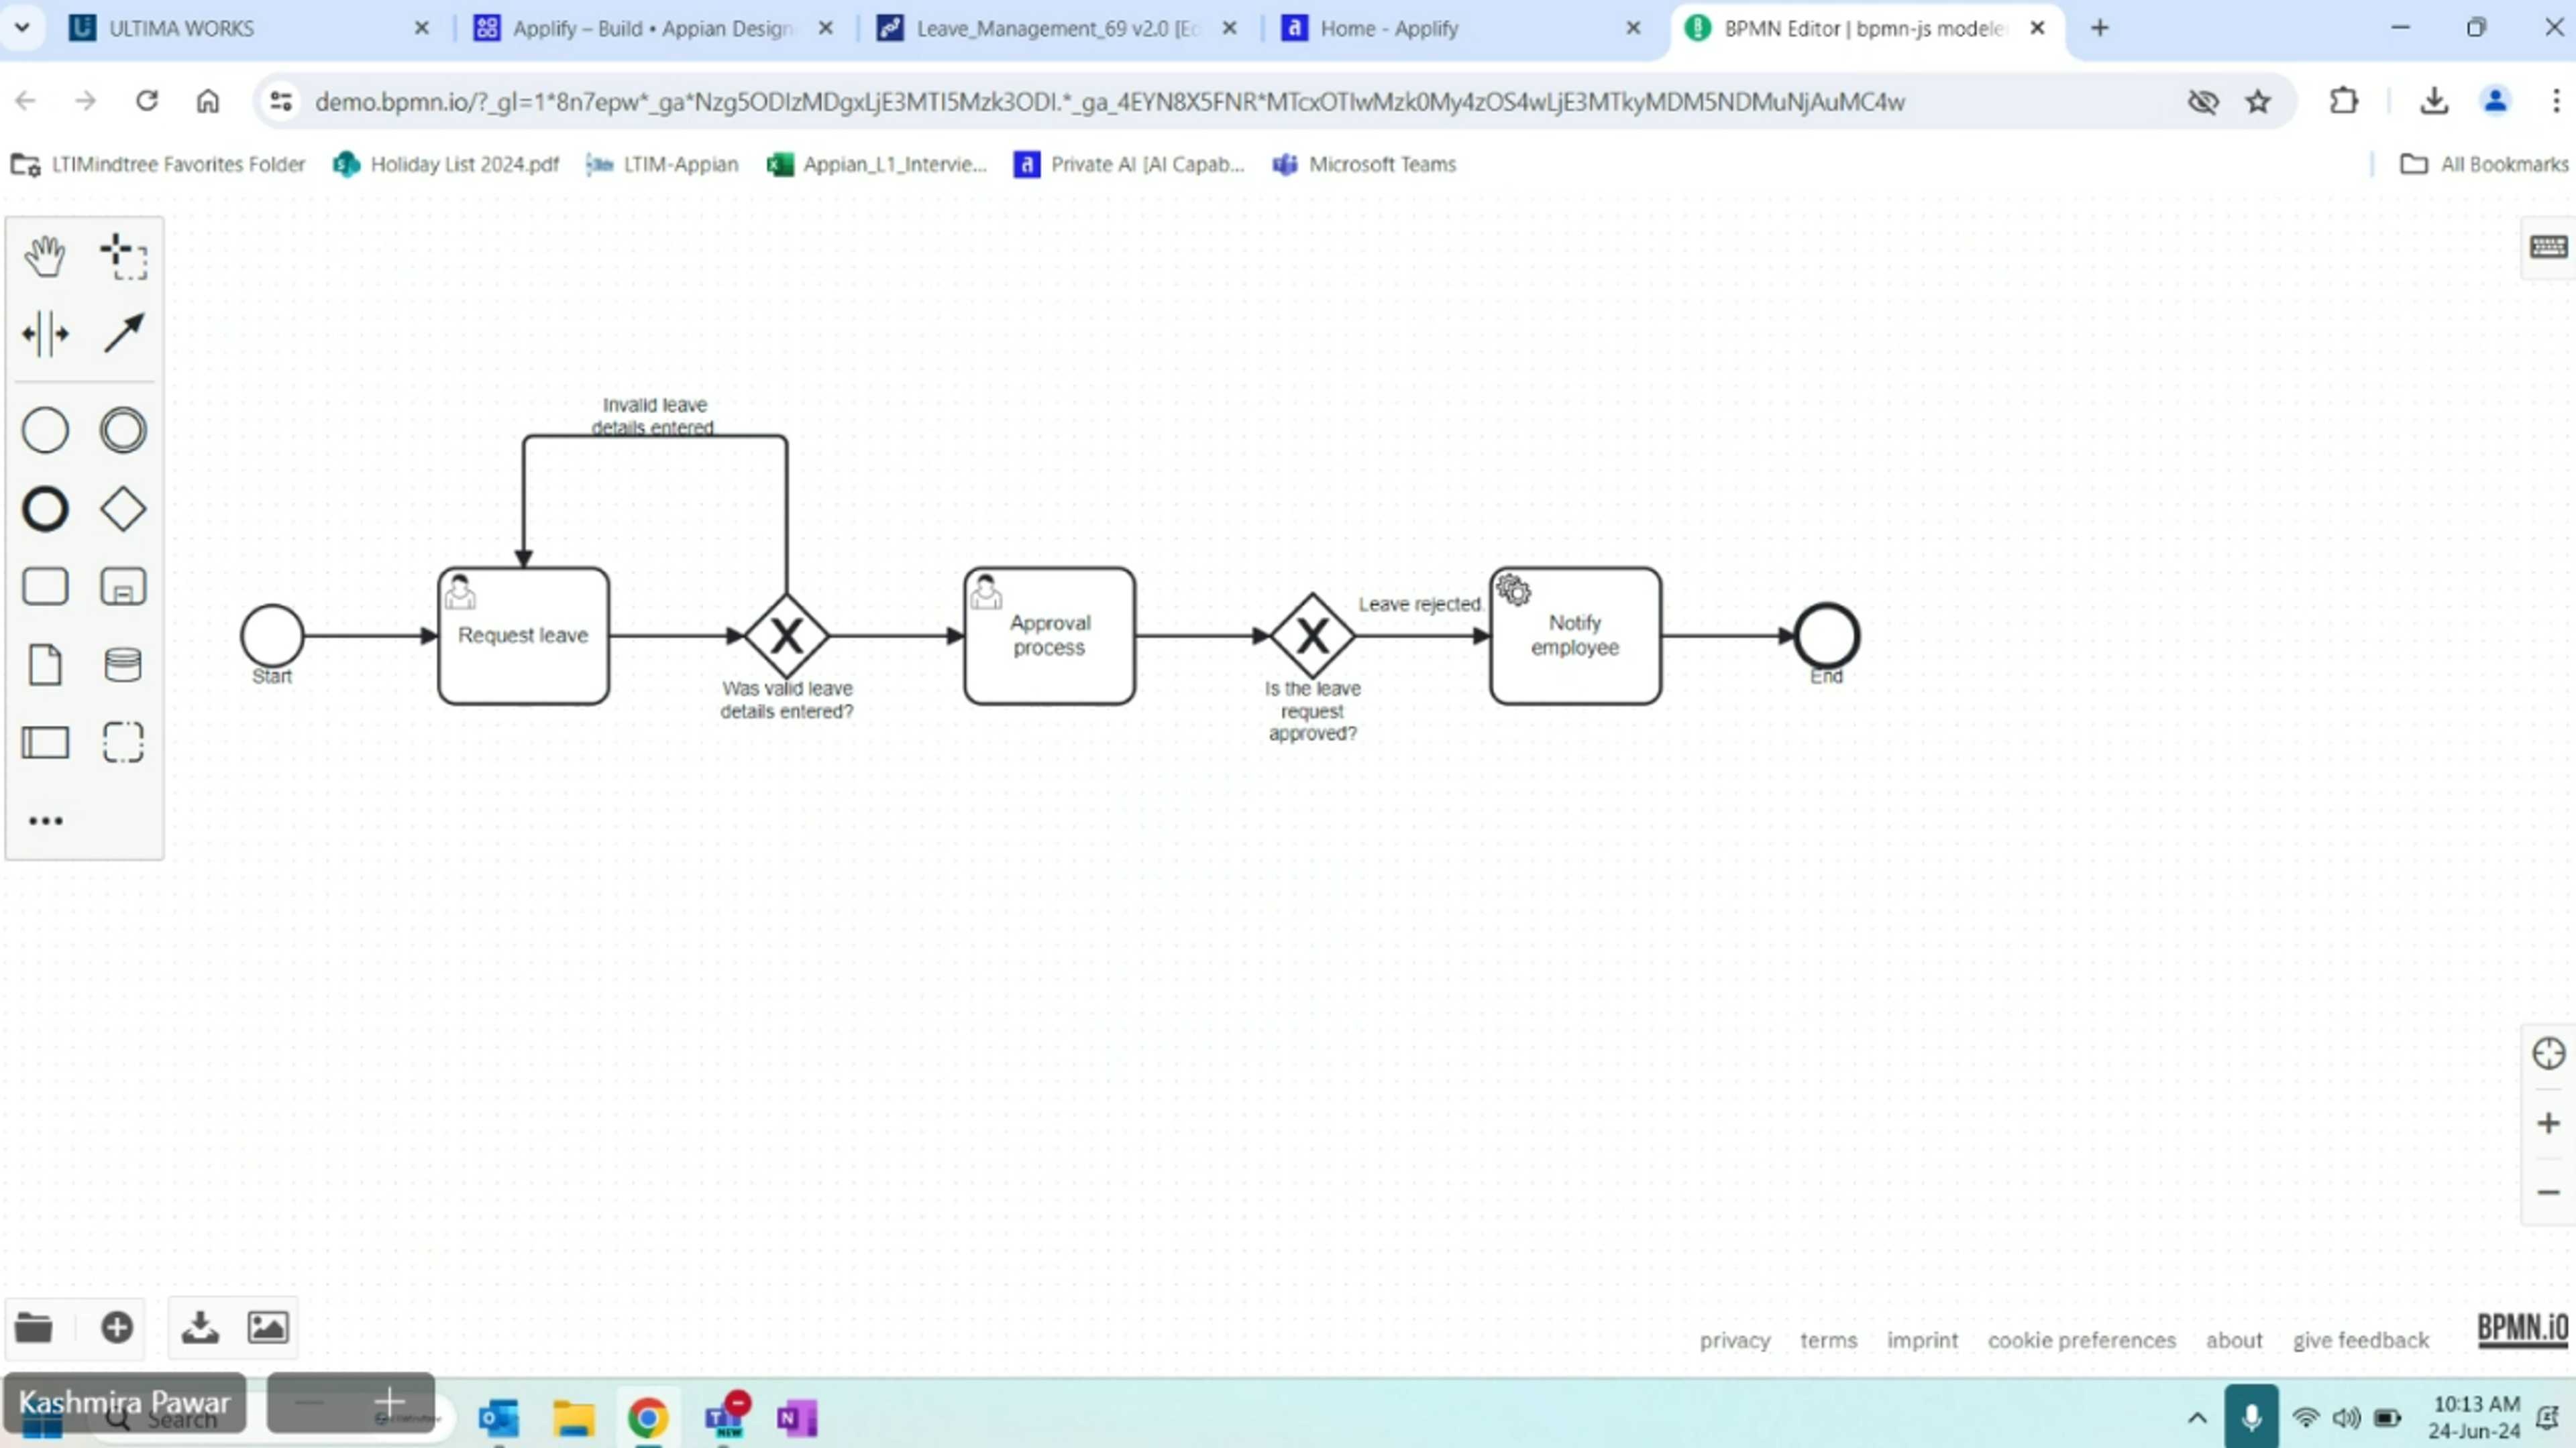The image size is (2576, 1448).
Task: Download the diagram as BPMN file
Action: 200,1327
